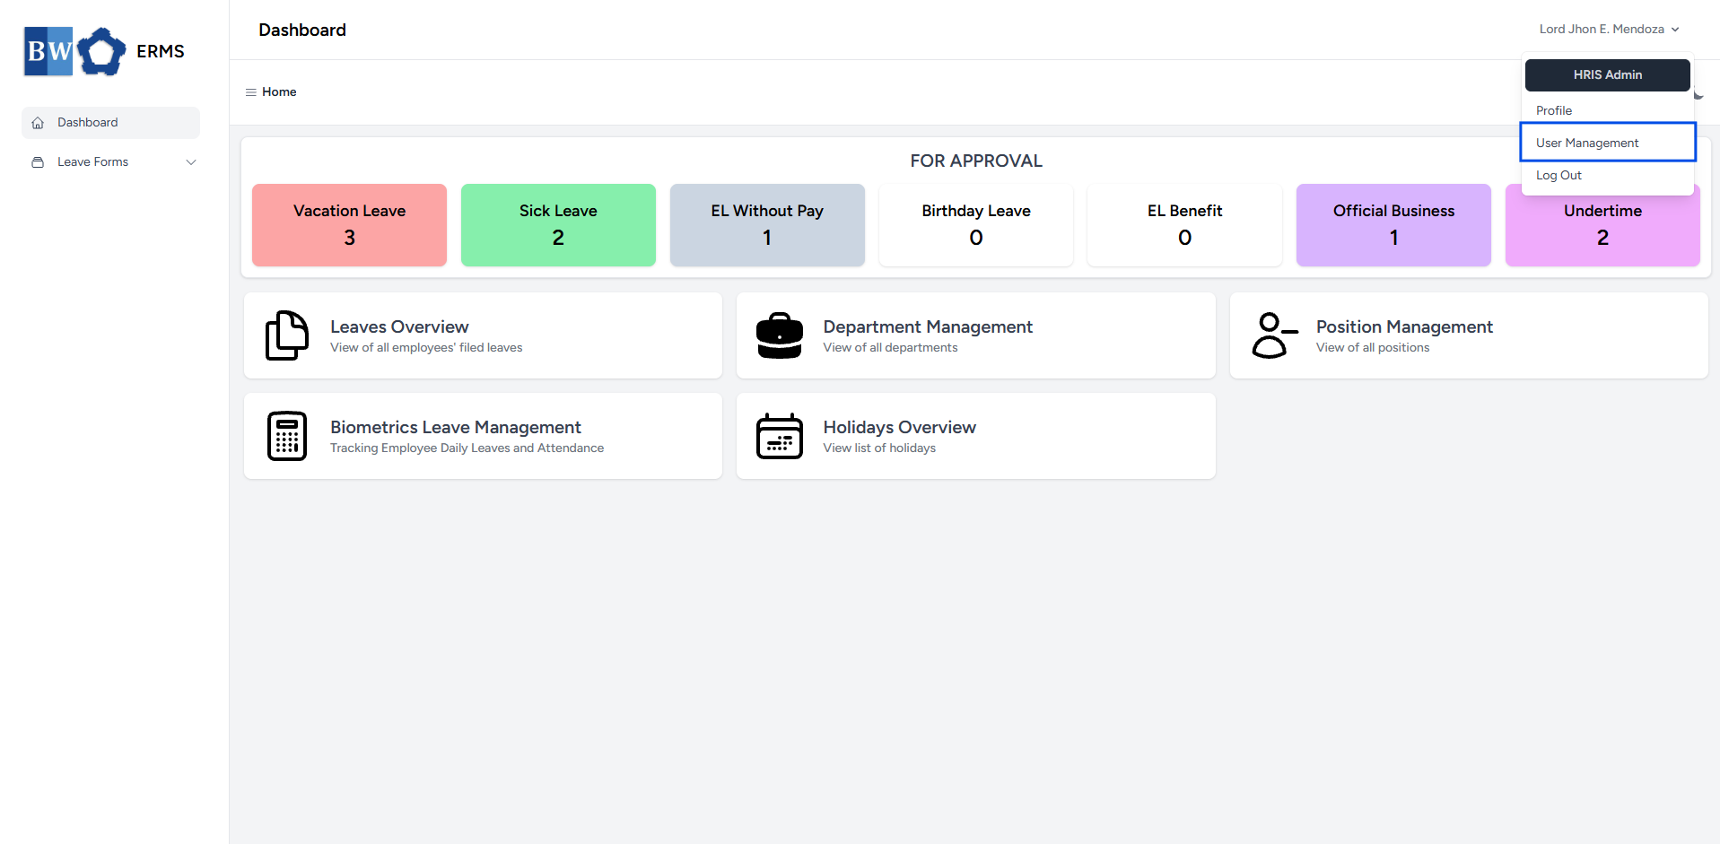Click the Department Management briefcase icon
Viewport: 1720px width, 844px height.
(x=779, y=335)
